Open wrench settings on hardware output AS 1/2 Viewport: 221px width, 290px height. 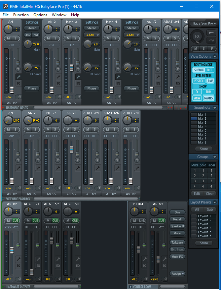click(x=18, y=259)
